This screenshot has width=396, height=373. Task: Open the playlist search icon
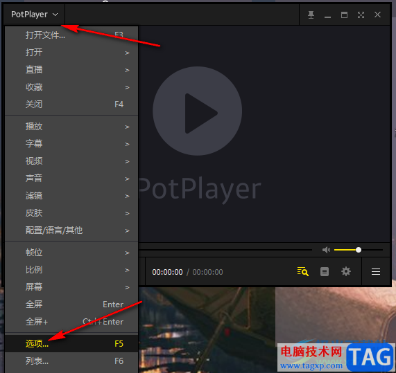(x=303, y=271)
